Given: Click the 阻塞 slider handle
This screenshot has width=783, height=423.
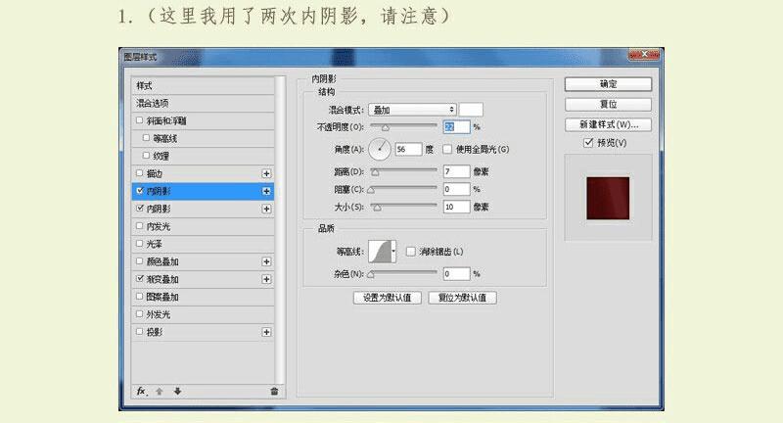Looking at the screenshot, I should [x=371, y=190].
